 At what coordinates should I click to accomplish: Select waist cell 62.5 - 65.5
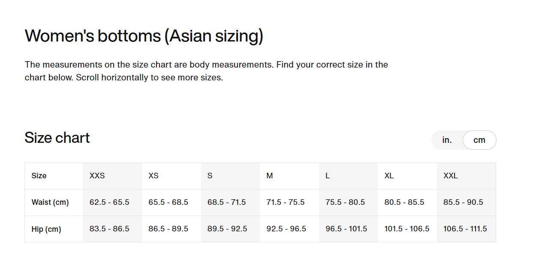109,202
